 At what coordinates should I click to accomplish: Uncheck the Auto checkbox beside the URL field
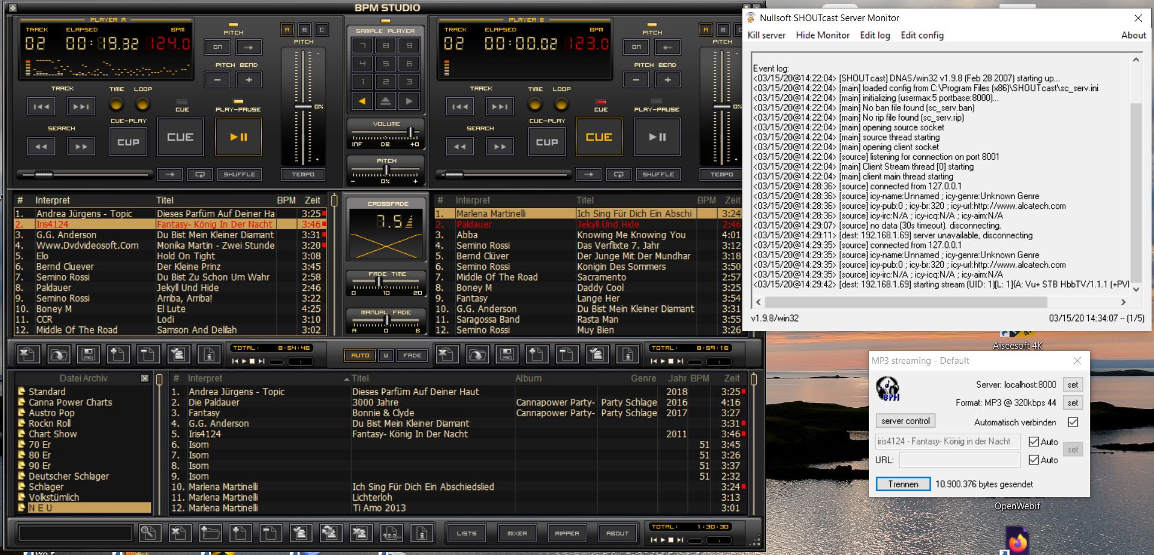click(x=1033, y=460)
